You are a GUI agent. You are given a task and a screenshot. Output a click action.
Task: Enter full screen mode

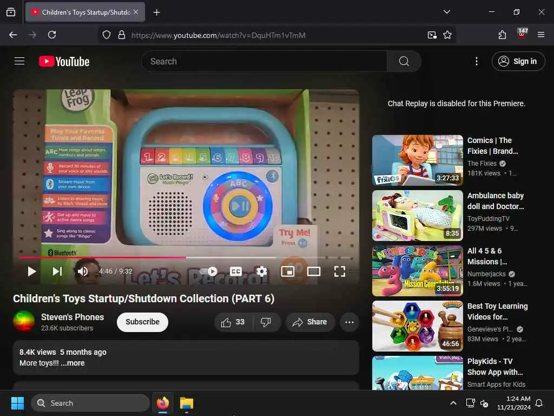340,271
